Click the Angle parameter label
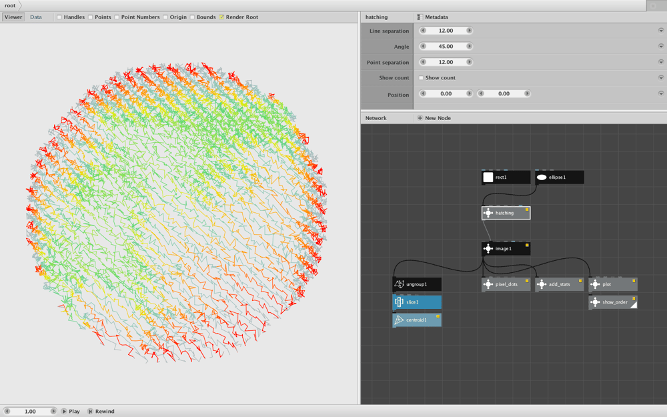Screen dimensions: 667x417 point(401,47)
